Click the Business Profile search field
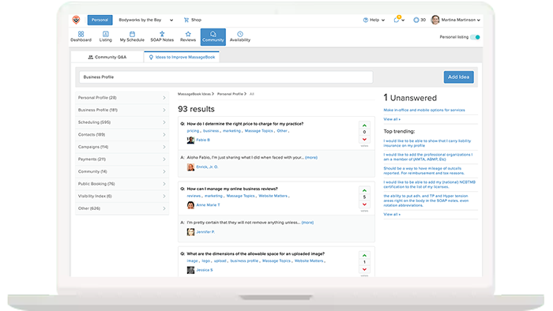 click(x=226, y=77)
